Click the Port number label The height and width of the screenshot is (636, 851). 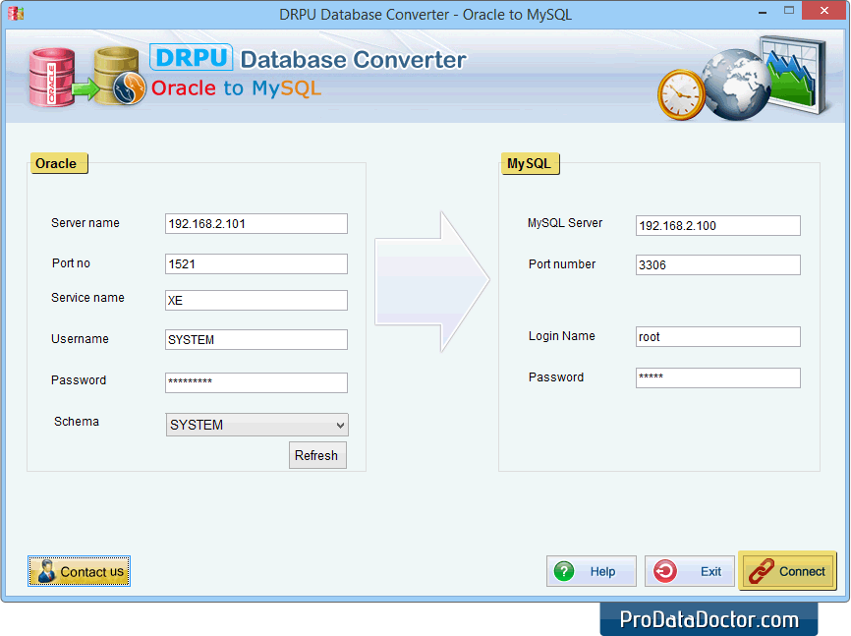pos(562,264)
